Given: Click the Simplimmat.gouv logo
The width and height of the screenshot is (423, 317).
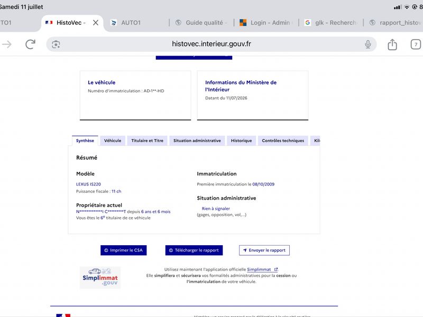Looking at the screenshot, I should click(x=100, y=278).
